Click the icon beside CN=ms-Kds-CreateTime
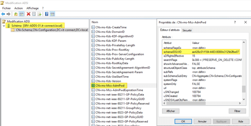Image resolution: width=251 pixels, height=126 pixels. pos(93,27)
